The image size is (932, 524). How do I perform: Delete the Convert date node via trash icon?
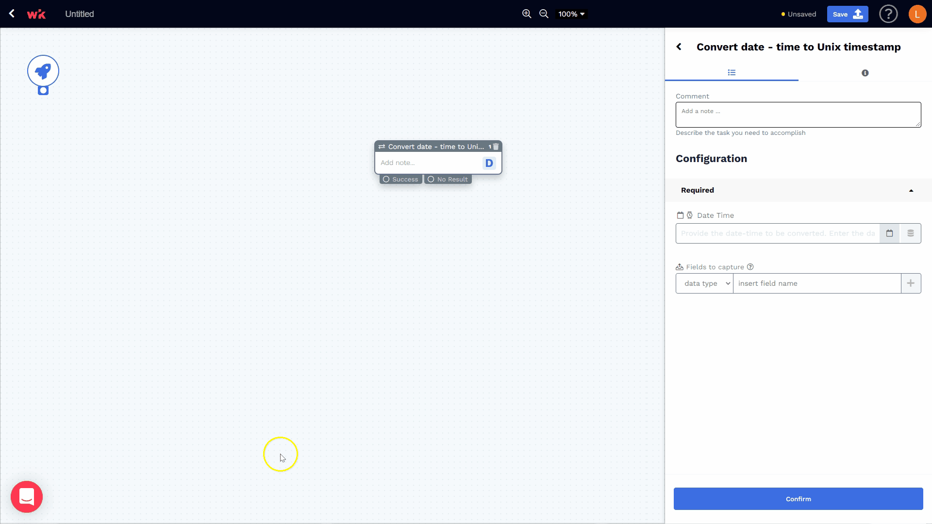click(496, 147)
